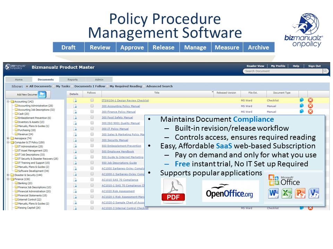Viewport: 333px width, 249px height.
Task: Open details icon for 300 Security Manual
Action: click(75, 140)
